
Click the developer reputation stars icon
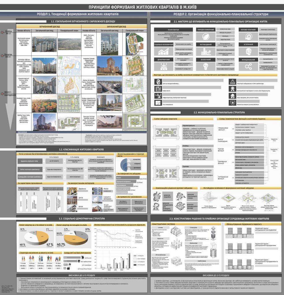[x=232, y=82]
